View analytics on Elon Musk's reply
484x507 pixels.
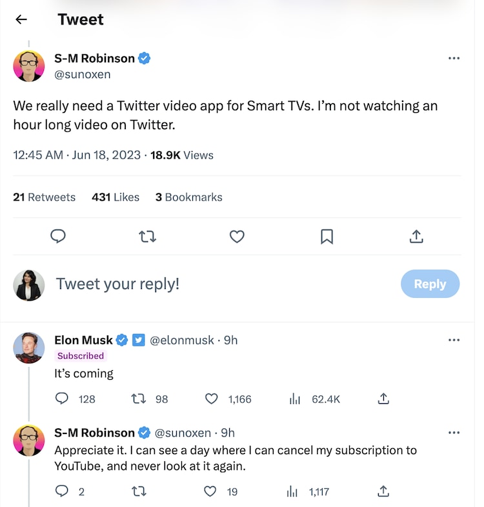(x=295, y=399)
